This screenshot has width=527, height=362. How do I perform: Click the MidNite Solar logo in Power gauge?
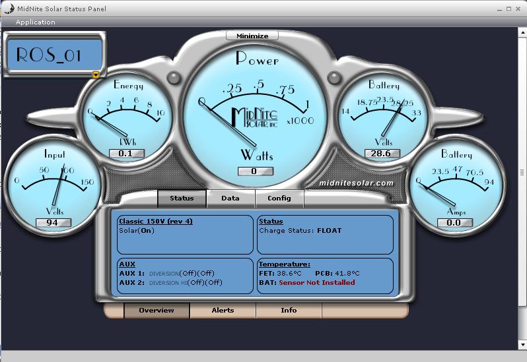(x=254, y=117)
